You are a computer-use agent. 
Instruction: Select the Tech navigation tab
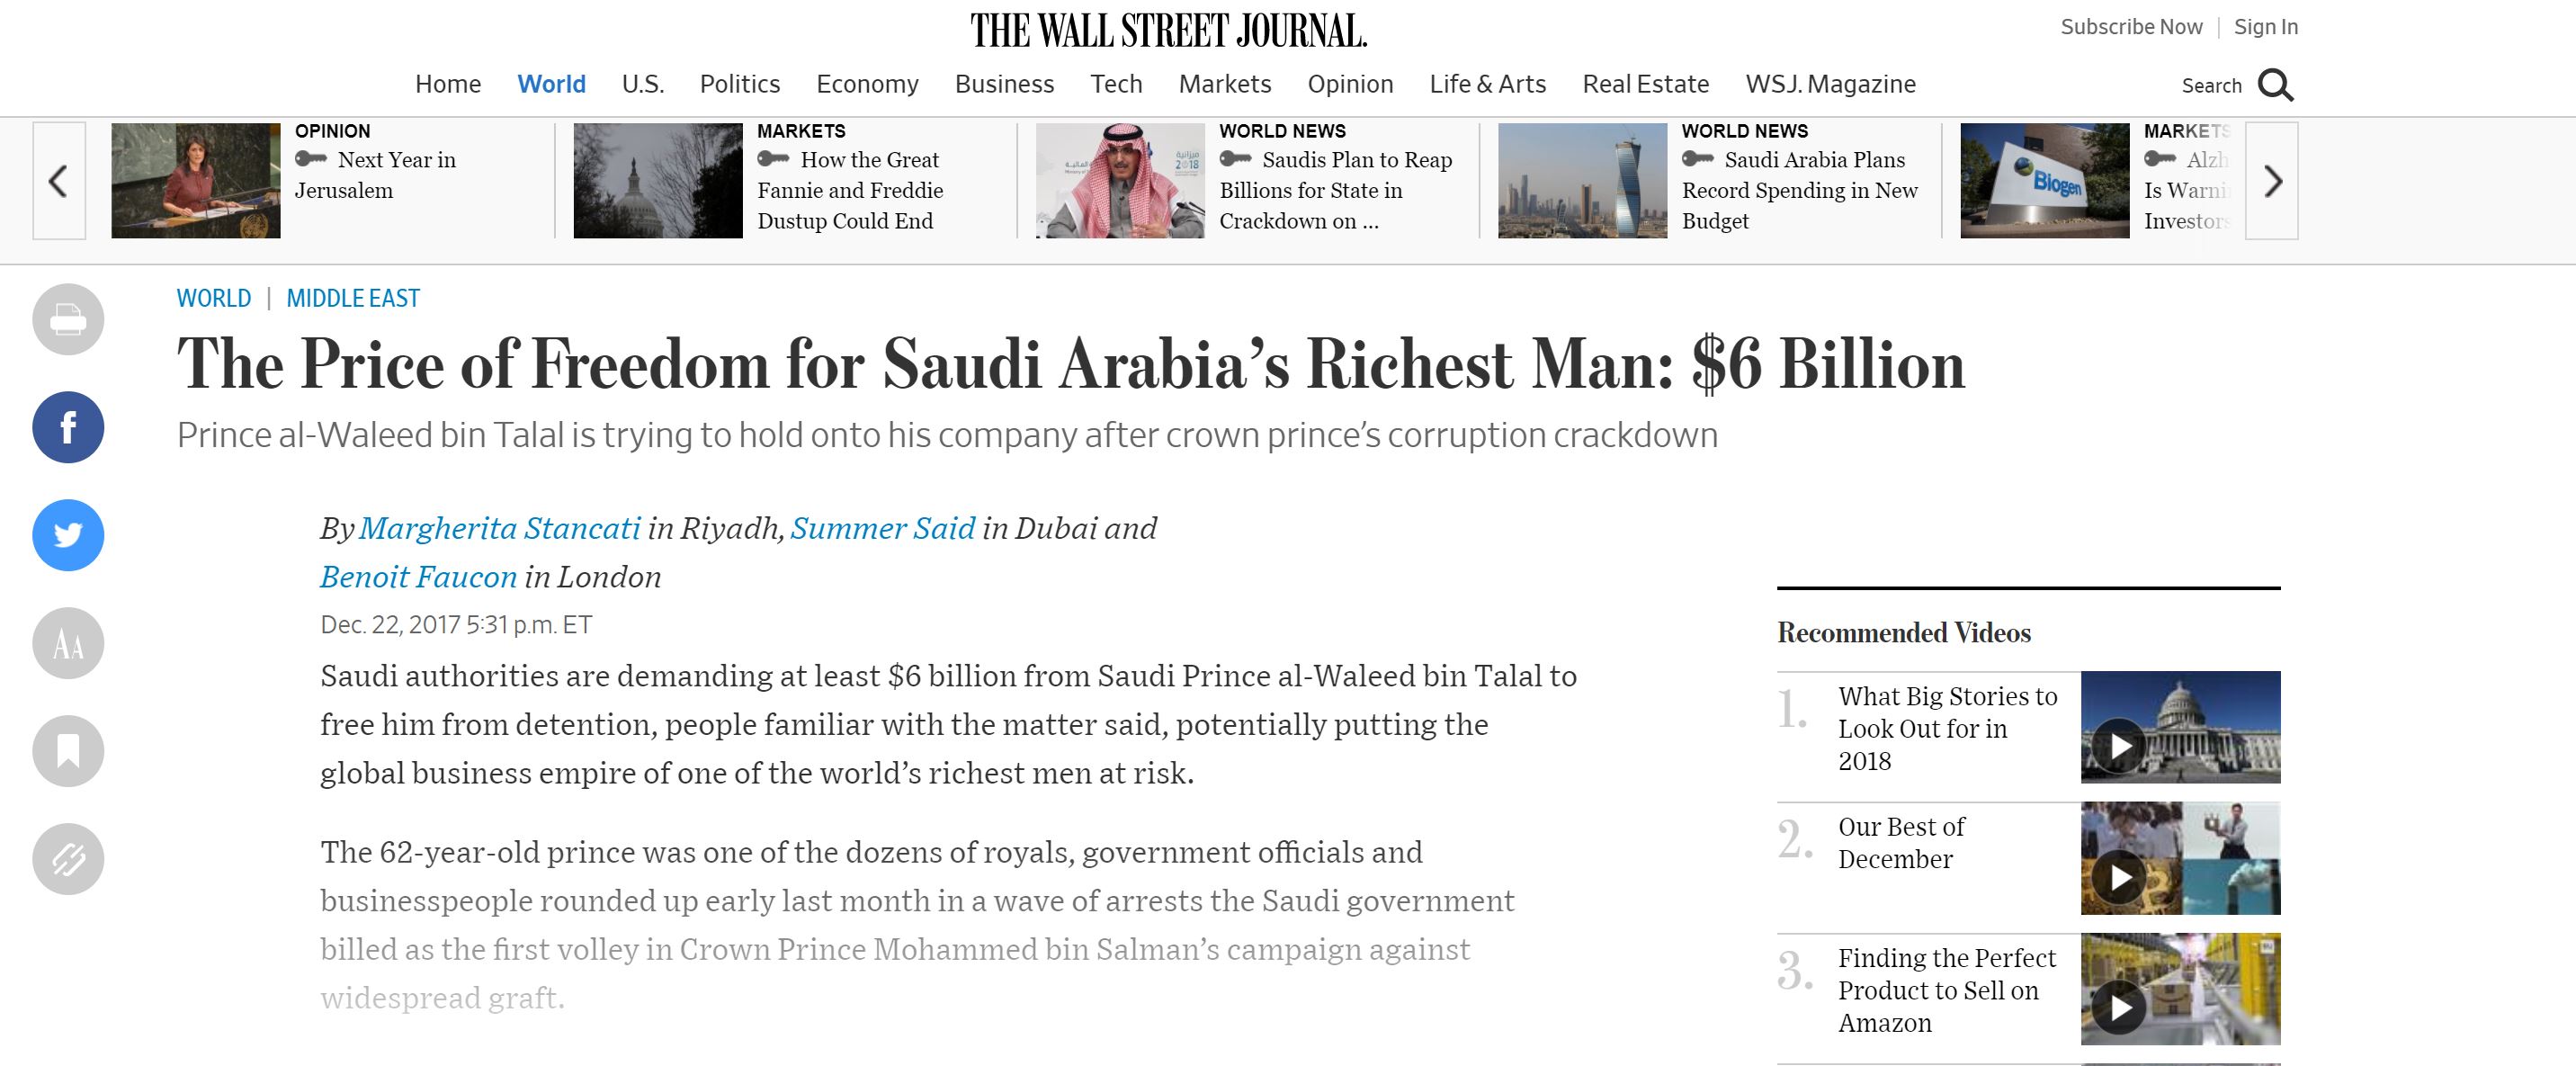coord(1116,84)
